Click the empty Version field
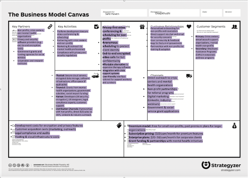 point(232,13)
